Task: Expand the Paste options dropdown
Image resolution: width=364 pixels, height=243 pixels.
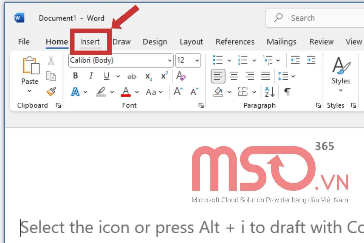Action: (x=29, y=91)
